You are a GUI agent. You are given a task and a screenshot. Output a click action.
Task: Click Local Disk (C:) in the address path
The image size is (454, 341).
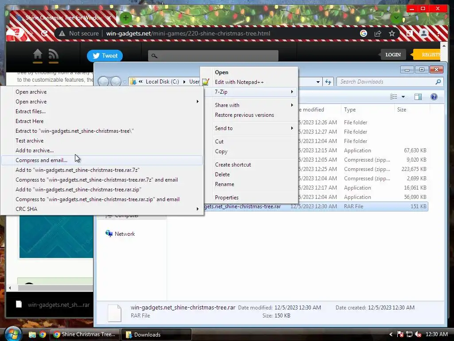pos(162,82)
